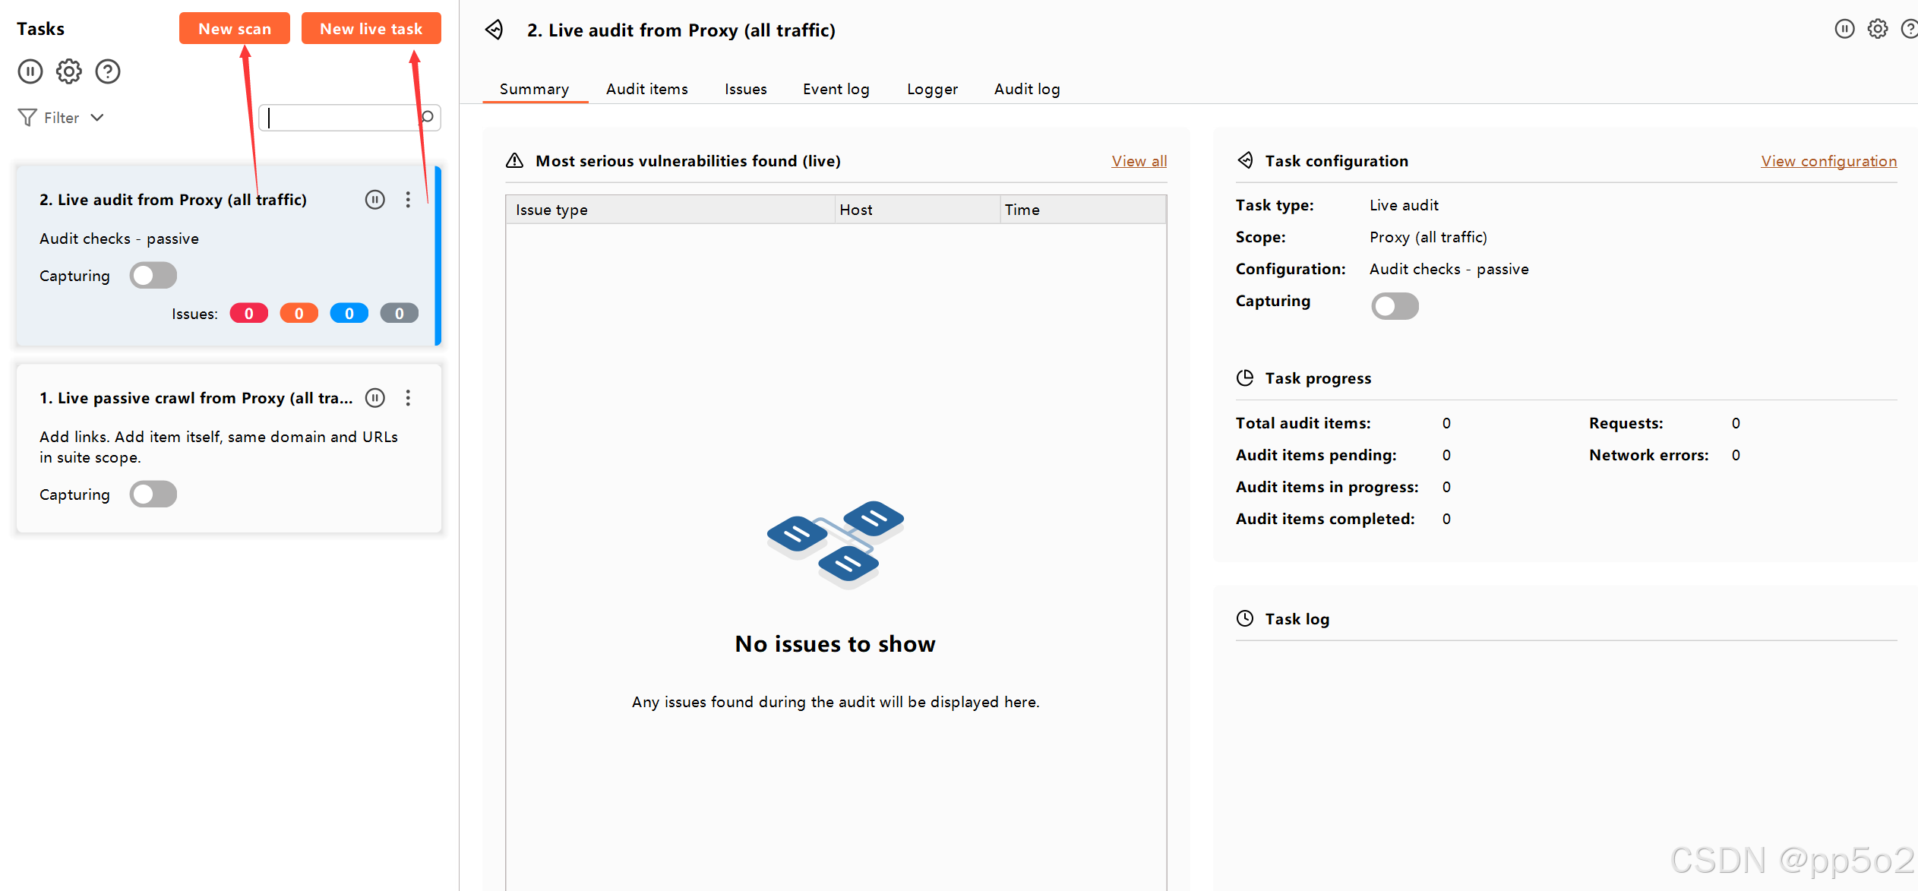Screen dimensions: 1918x891
Task: Switch to the Audit items tab
Action: pos(646,89)
